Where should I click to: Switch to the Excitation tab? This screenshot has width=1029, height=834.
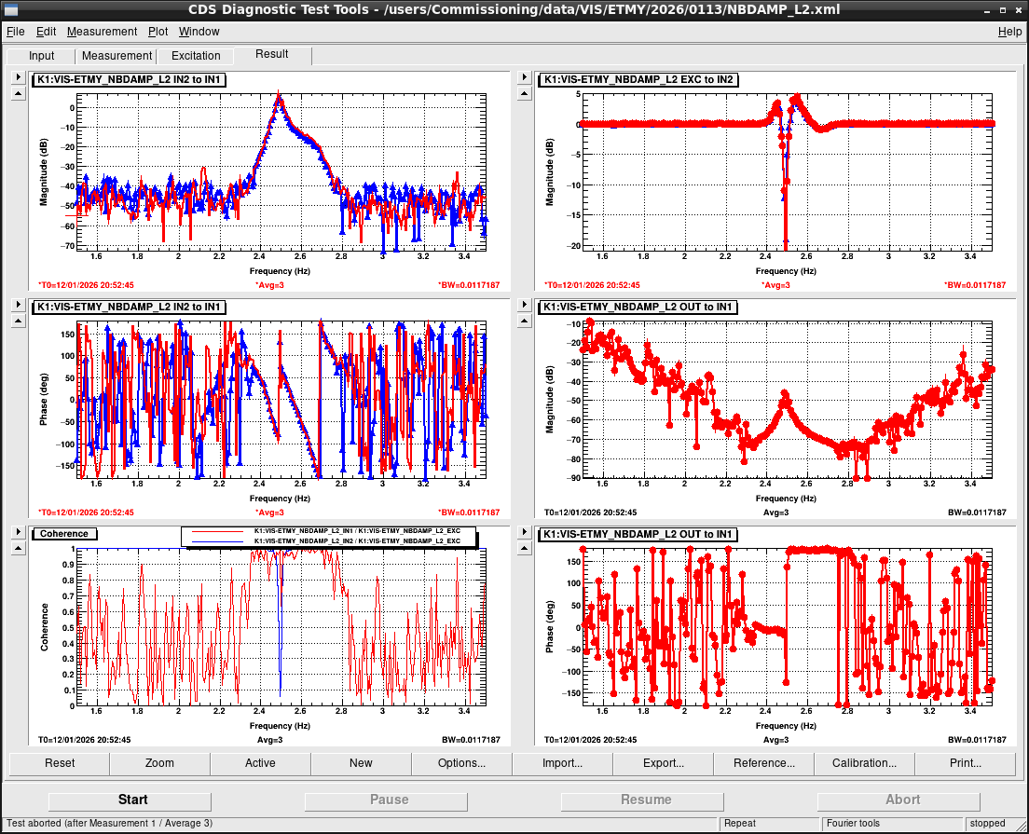(x=196, y=56)
